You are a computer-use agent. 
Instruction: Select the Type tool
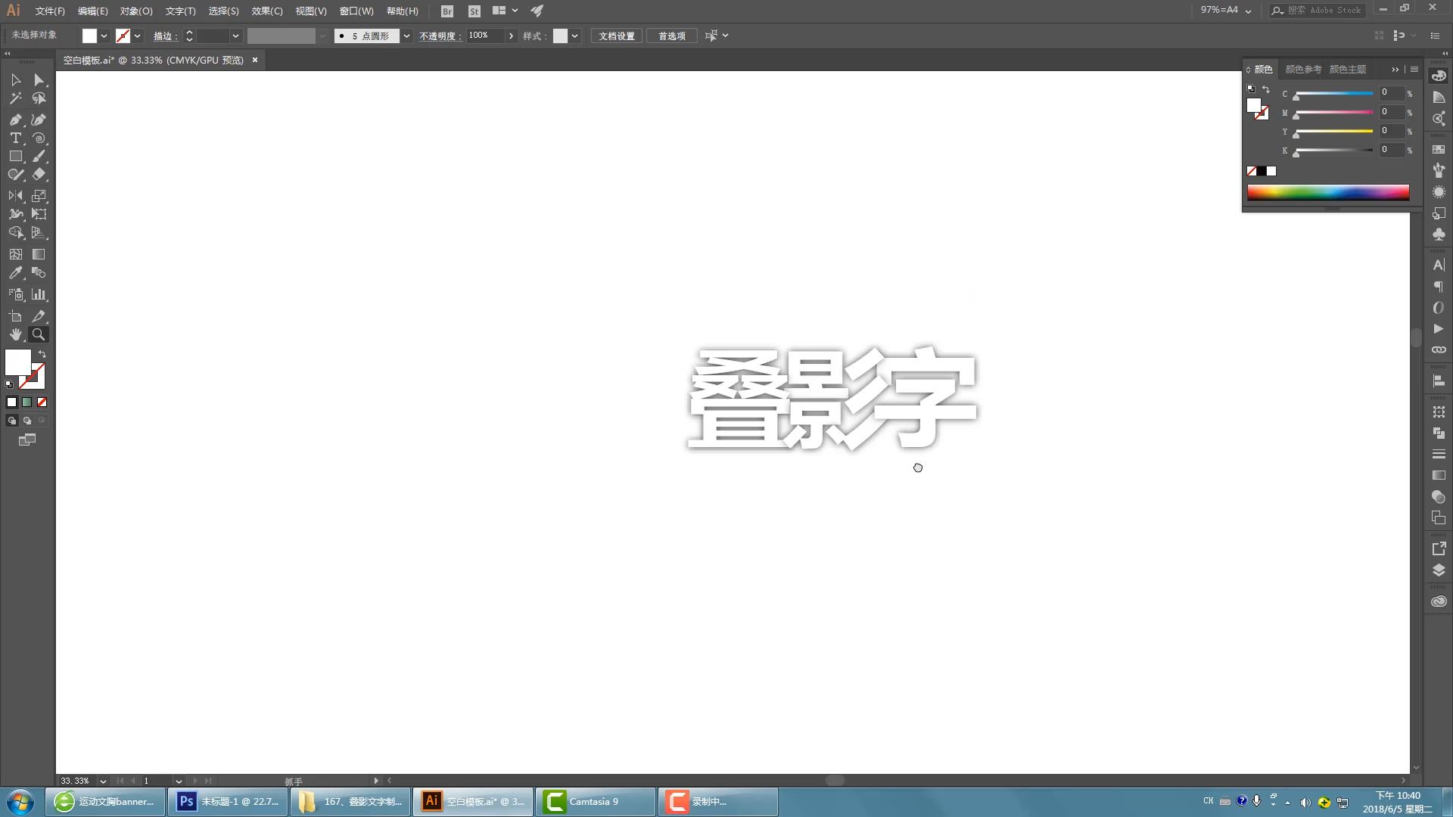(x=15, y=138)
